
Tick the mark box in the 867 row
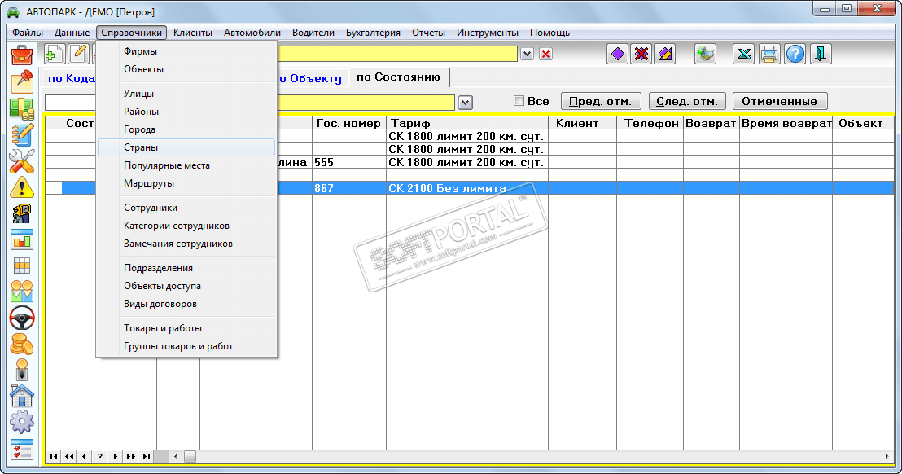[x=54, y=188]
